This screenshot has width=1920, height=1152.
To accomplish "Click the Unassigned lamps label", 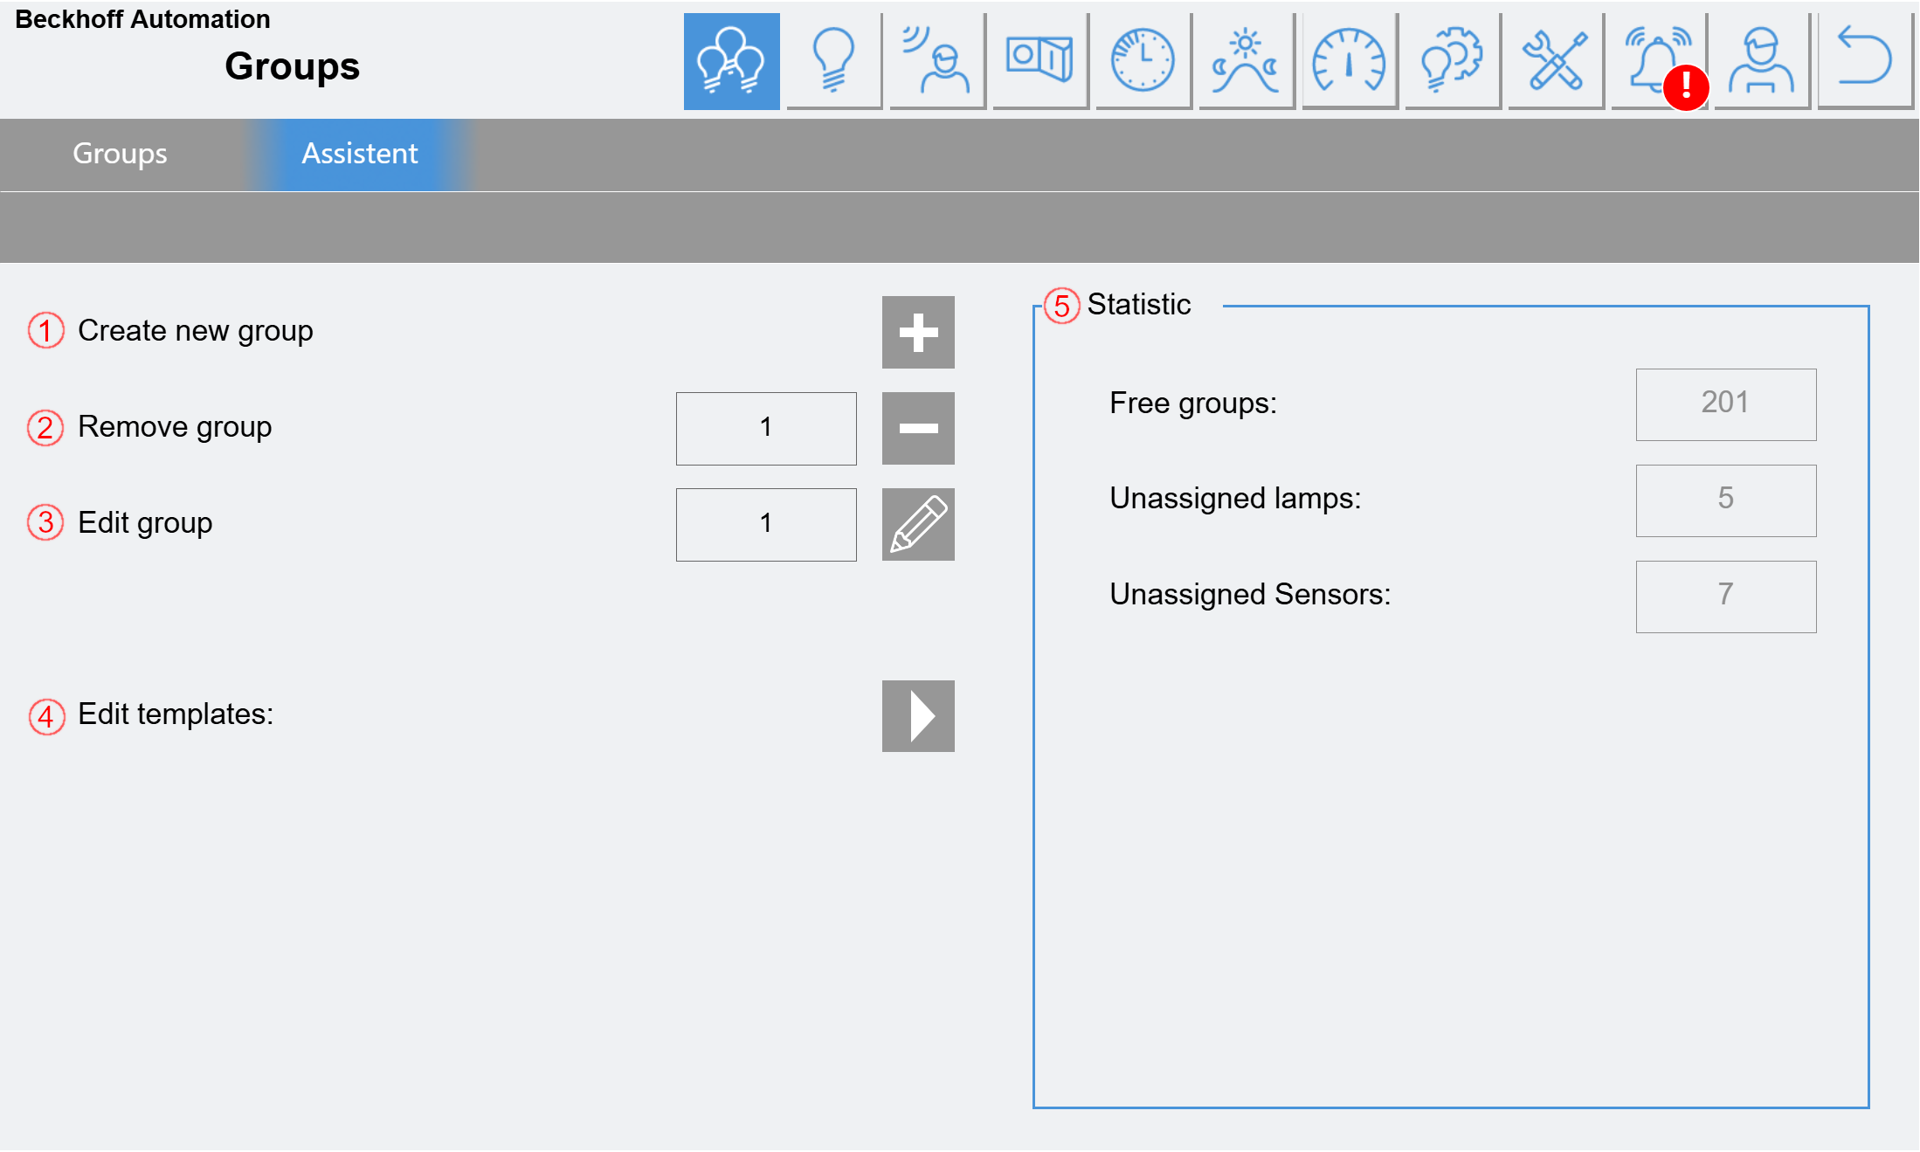I will point(1235,499).
